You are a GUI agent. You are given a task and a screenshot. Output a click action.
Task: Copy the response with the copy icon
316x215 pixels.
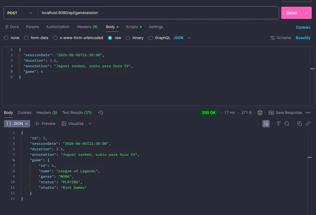point(299,123)
